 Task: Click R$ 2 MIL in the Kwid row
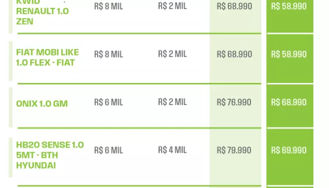click(172, 7)
